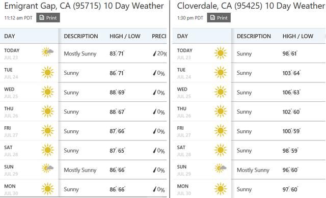Click Emigrant Gap PRECIP column header
326x198 pixels.
point(159,36)
